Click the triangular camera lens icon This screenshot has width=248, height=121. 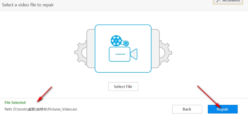pyautogui.click(x=134, y=54)
